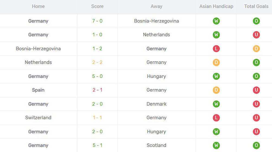Click the Asian Handicap column header
Viewport: 272px width, 152px height.
[x=216, y=6]
